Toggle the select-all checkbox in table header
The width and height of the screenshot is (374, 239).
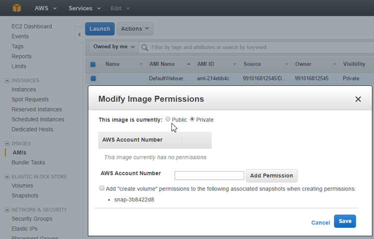pyautogui.click(x=93, y=64)
